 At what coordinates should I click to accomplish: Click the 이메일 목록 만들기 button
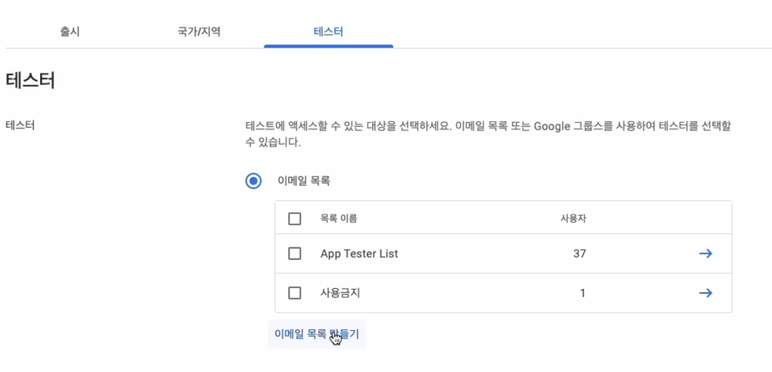[x=317, y=334]
